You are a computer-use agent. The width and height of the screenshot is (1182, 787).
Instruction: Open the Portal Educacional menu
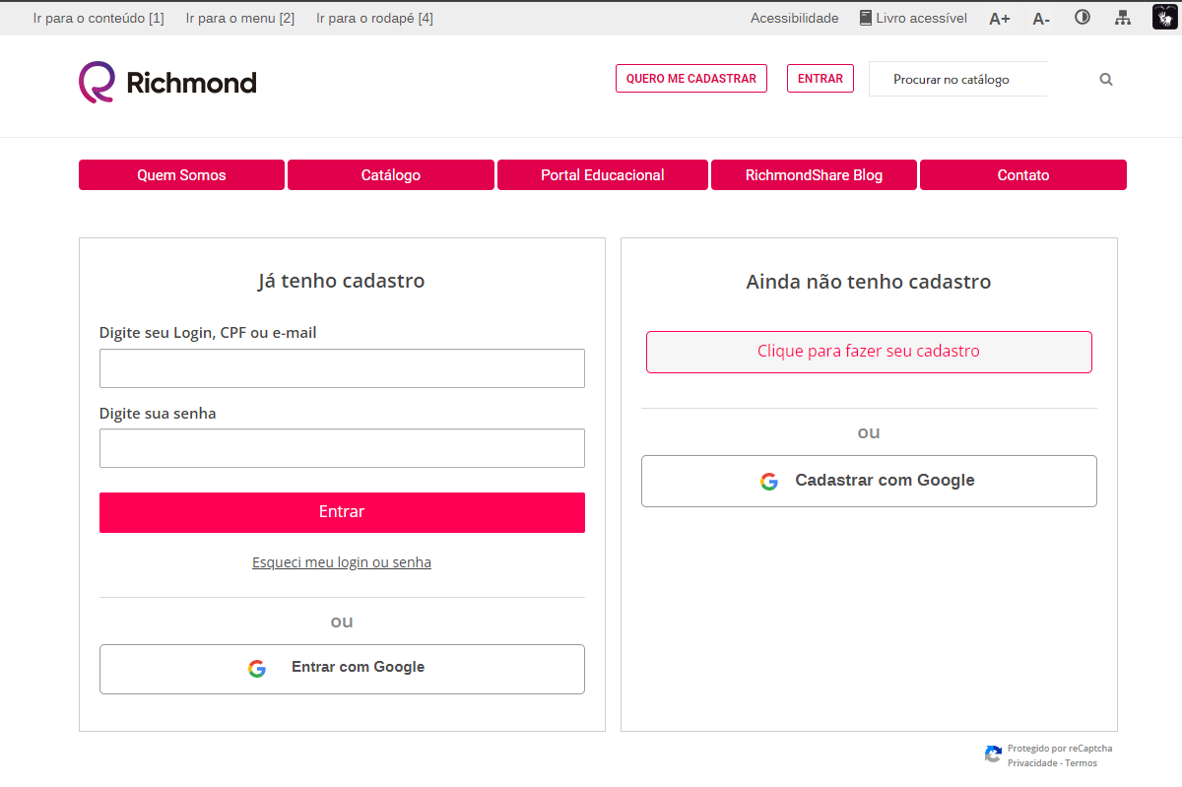click(x=603, y=175)
